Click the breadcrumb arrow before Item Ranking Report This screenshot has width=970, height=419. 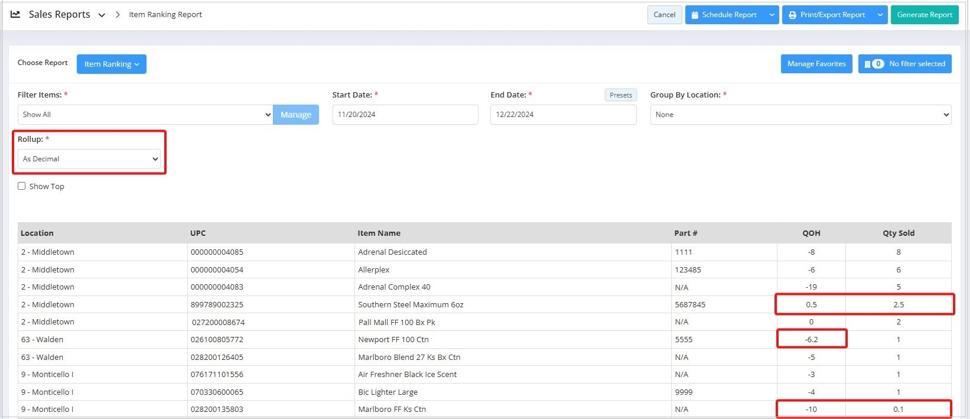pyautogui.click(x=118, y=15)
